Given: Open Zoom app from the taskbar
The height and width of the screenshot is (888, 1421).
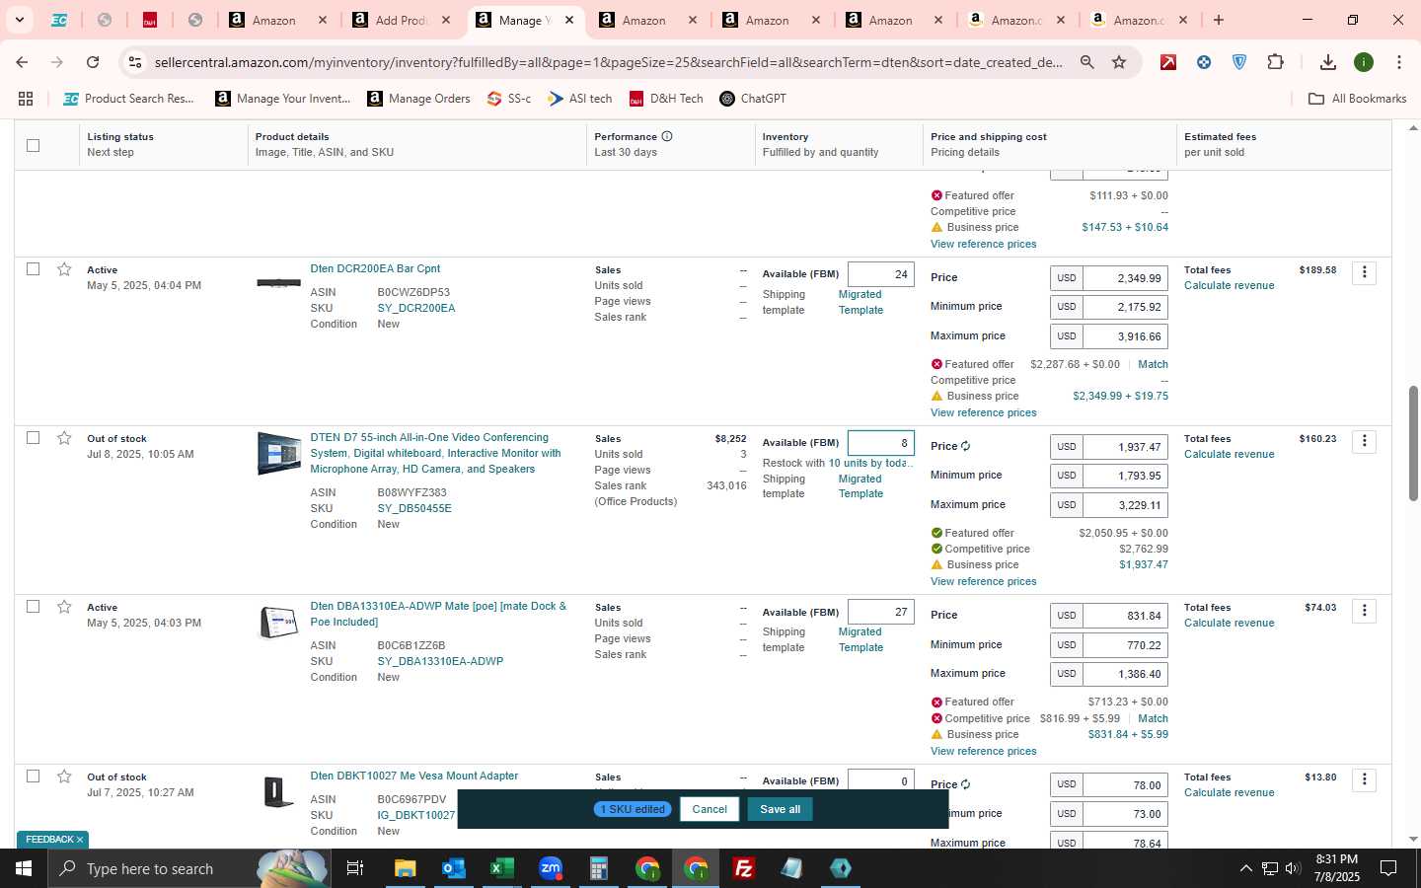Looking at the screenshot, I should pos(550,868).
